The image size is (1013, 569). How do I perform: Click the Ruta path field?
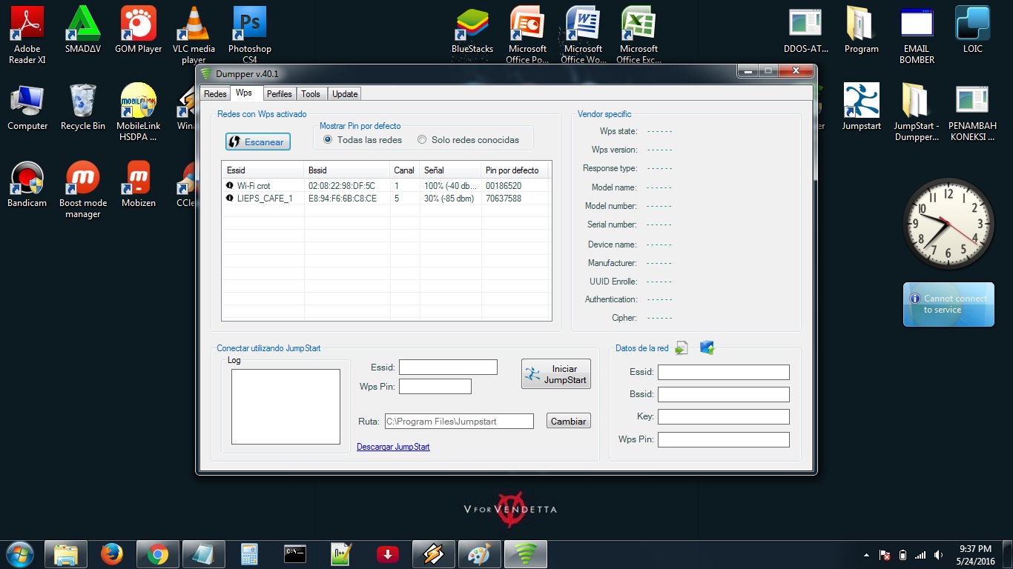[x=459, y=421]
